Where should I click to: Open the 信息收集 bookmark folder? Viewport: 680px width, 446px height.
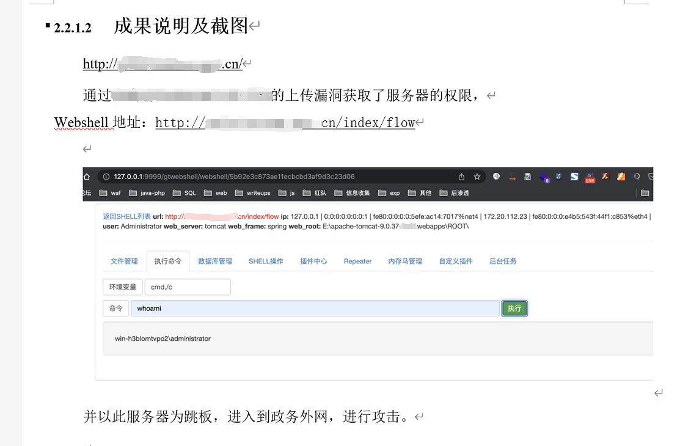pos(352,193)
